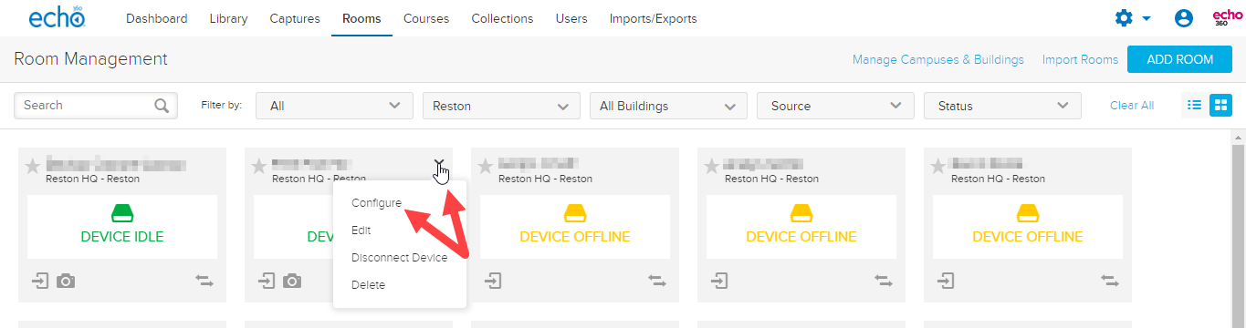
Task: Click the DEVICE IDLE status text
Action: (x=122, y=237)
